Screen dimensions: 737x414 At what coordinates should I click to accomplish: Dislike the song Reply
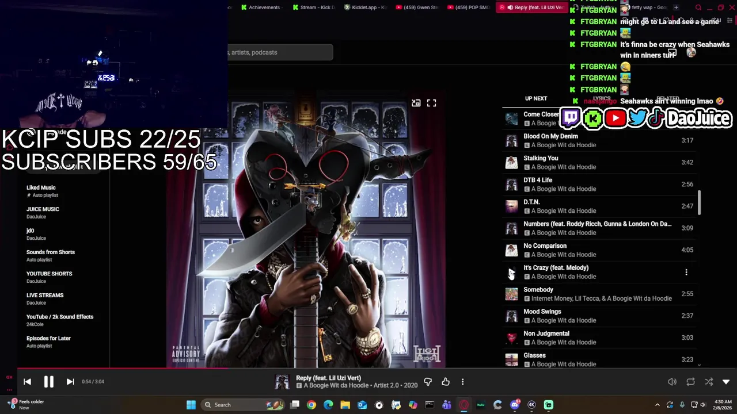[x=428, y=382]
